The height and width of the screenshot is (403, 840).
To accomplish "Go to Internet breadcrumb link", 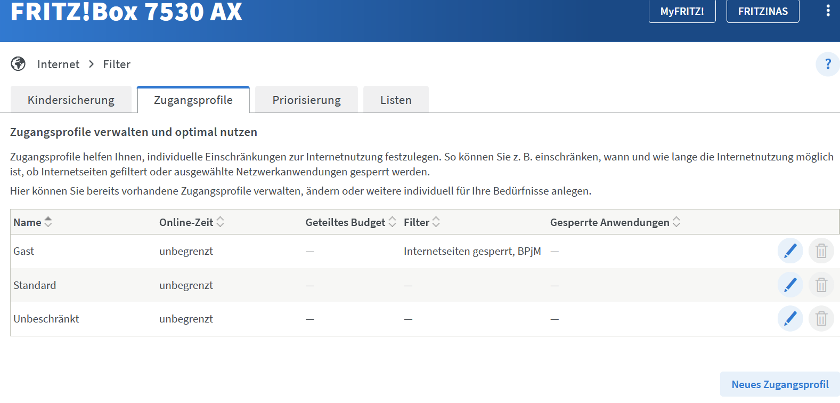I will 58,65.
